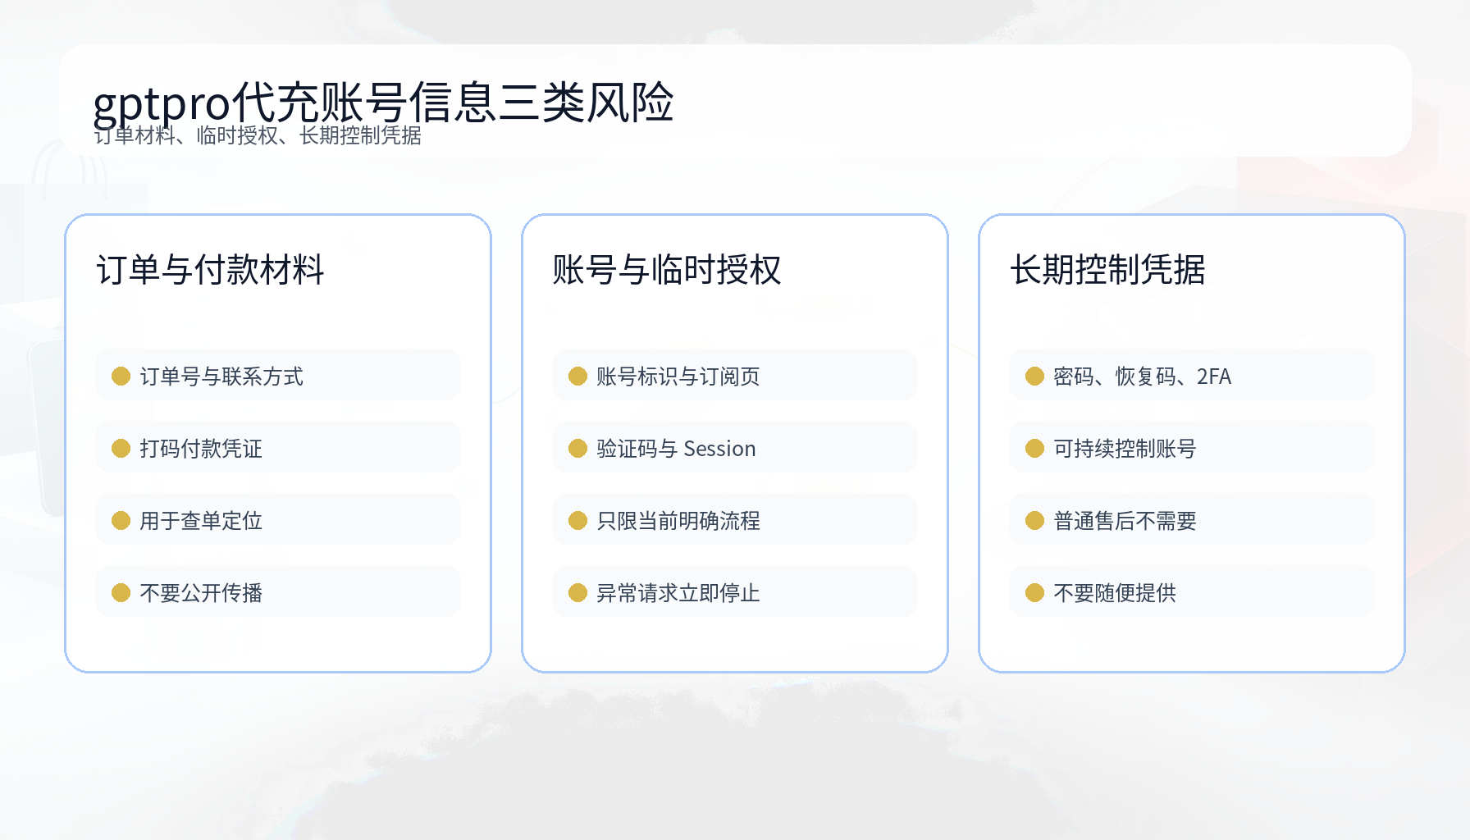Click the row 不要随便提供

click(1192, 592)
